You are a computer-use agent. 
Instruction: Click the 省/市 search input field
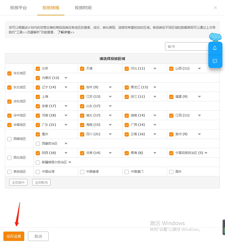pos(186,47)
